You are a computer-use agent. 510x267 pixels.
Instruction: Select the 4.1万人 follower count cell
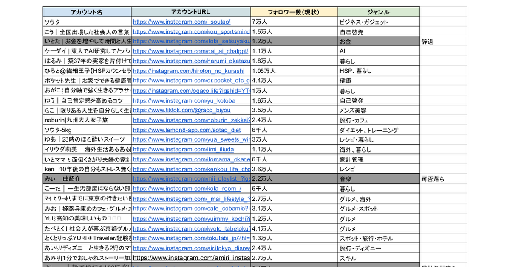pyautogui.click(x=294, y=228)
